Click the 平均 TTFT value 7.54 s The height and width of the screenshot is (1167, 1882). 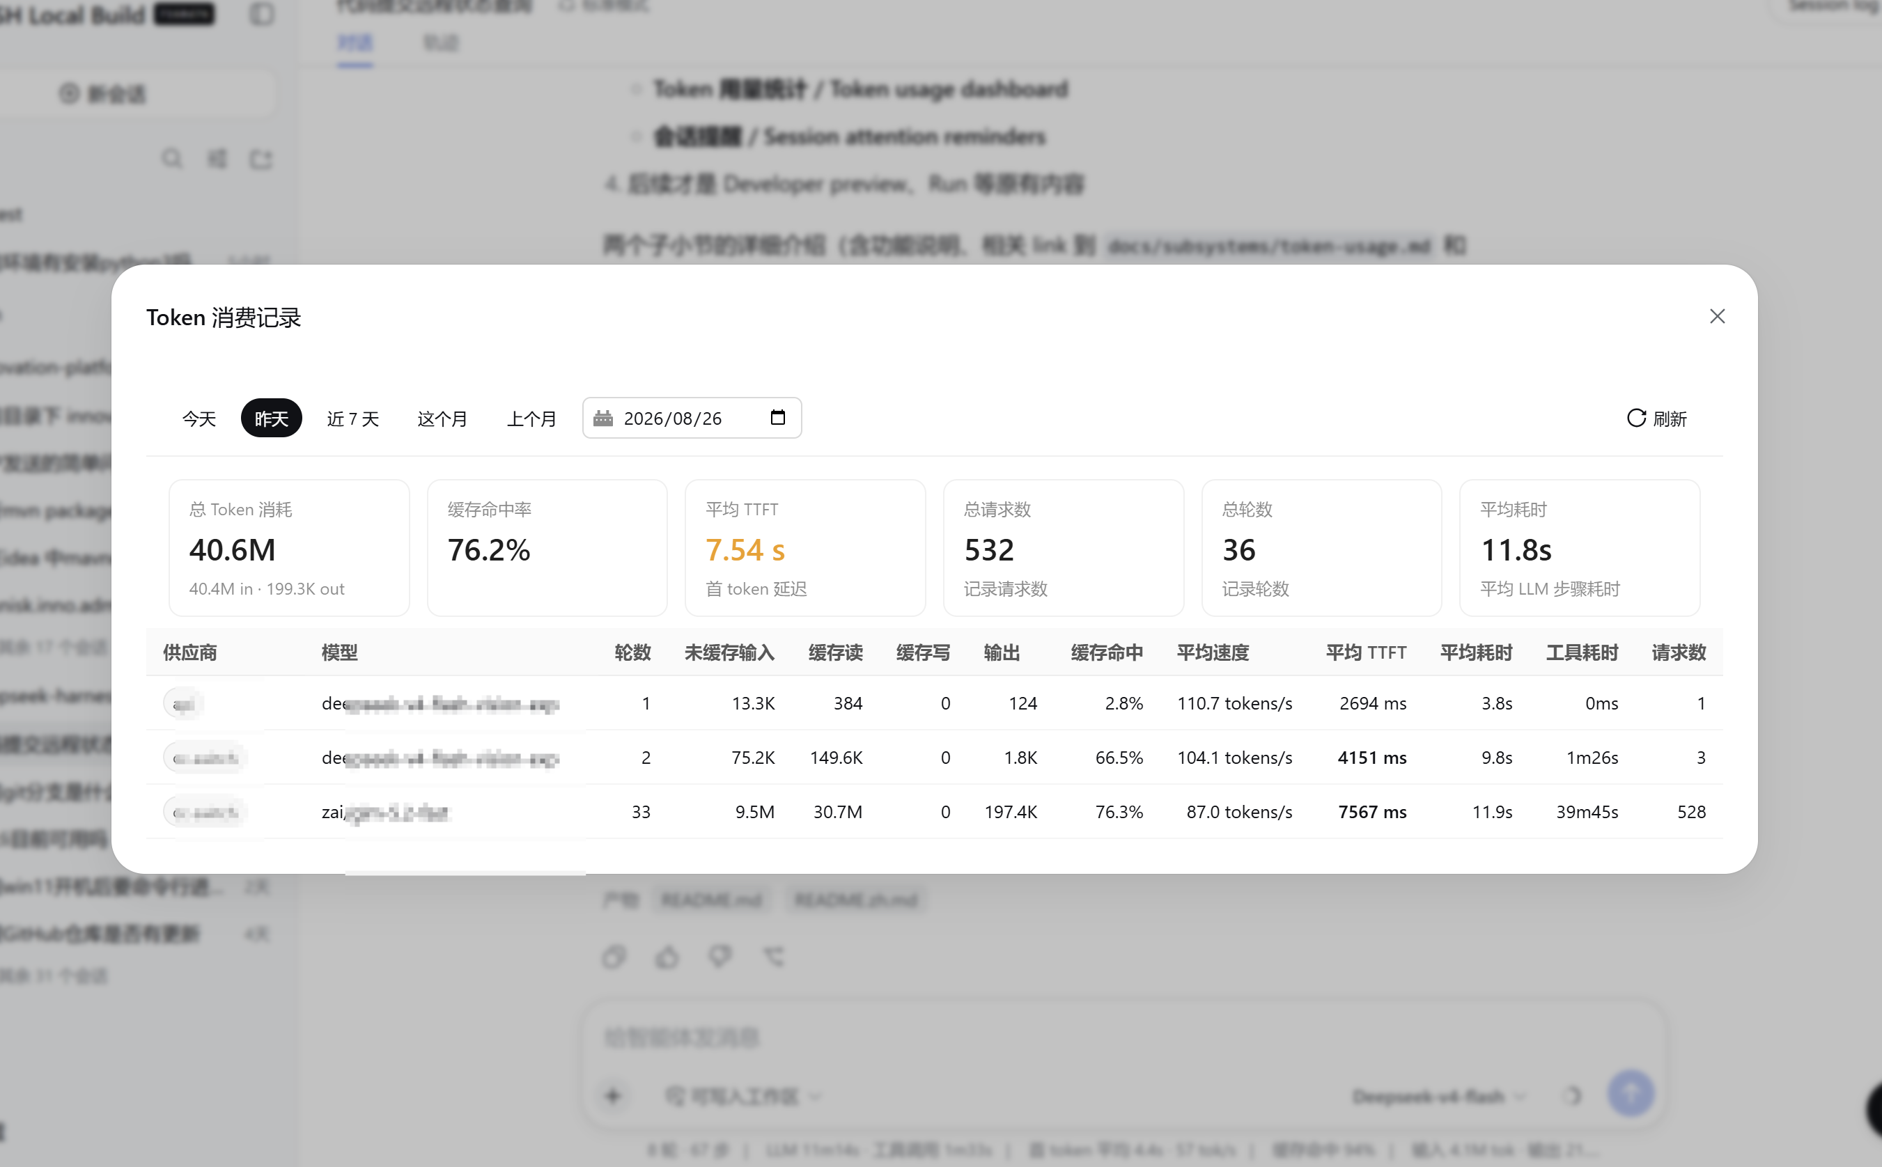click(x=745, y=550)
